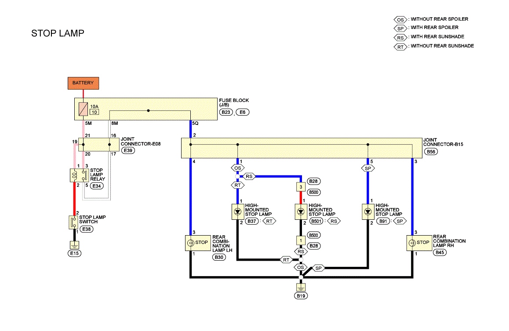Select the B19 ground symbol

[x=301, y=287]
